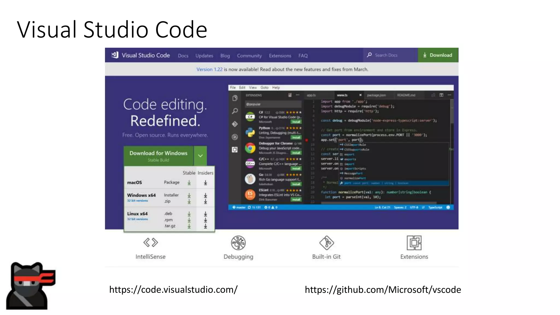Open Extensions panel more actions ellipsis
Screen dimensions: 560x315
click(x=297, y=95)
